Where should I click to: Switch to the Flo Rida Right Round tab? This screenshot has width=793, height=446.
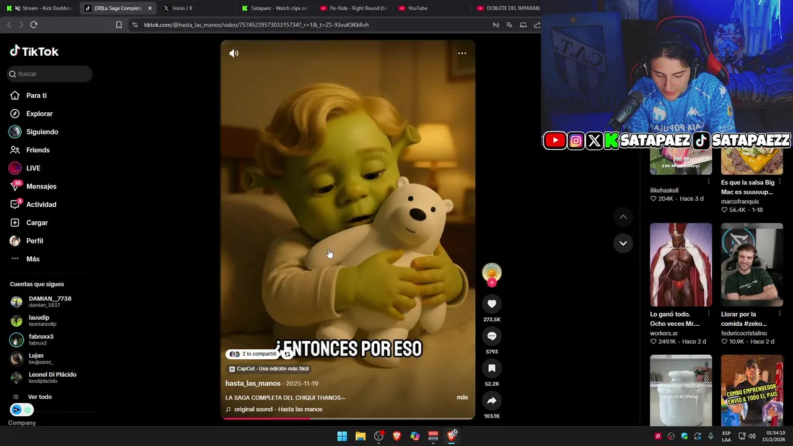tap(353, 8)
